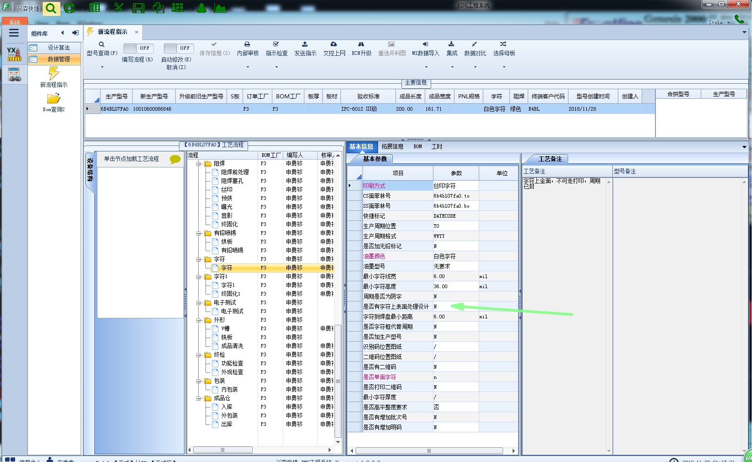This screenshot has width=752, height=462.
Task: Click 数据对比 compare toolbar icon
Action: click(475, 44)
